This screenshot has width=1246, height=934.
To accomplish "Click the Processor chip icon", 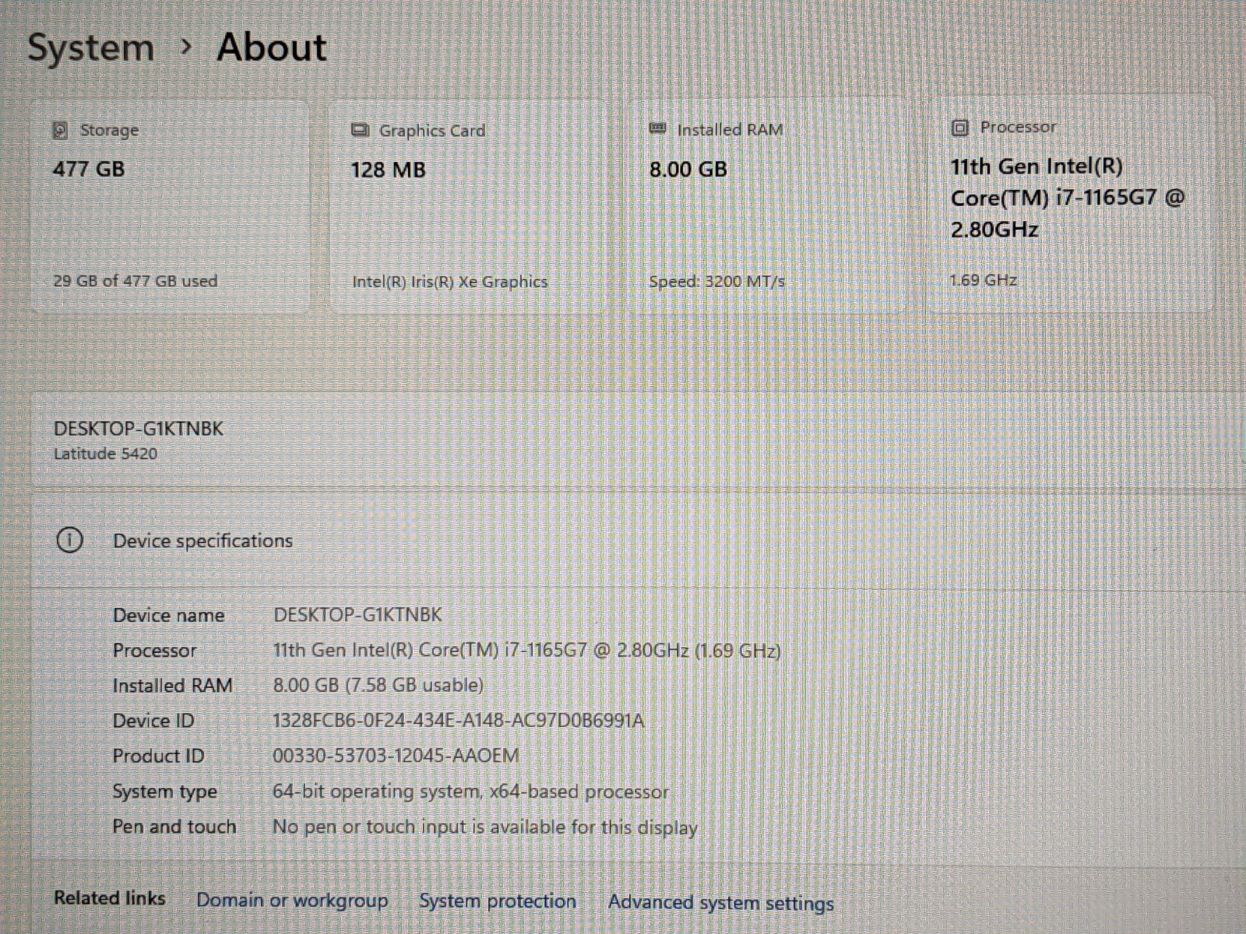I will coord(960,128).
